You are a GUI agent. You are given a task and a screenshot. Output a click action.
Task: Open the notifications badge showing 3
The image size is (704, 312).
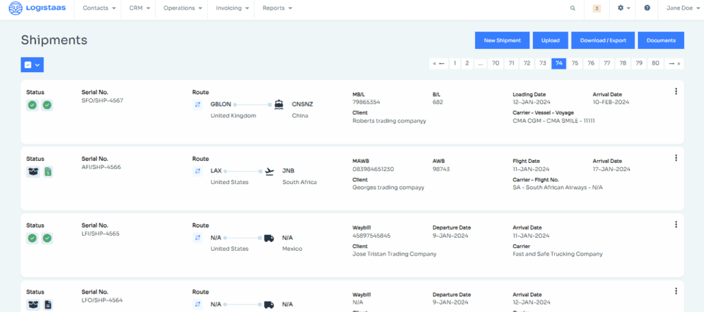[597, 8]
